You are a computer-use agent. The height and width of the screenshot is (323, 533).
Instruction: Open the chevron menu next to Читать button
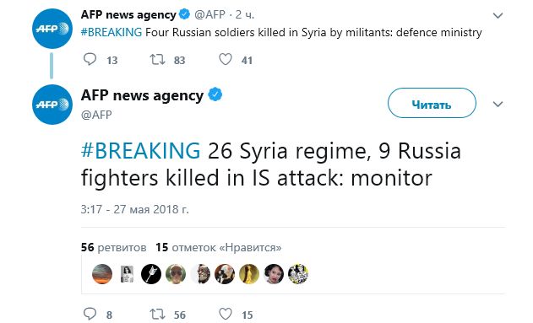point(498,104)
